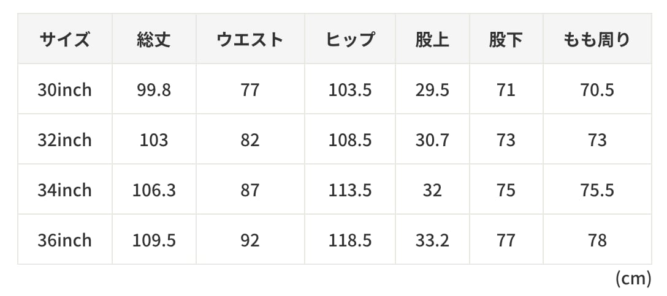Select the 30inch size row label
The height and width of the screenshot is (296, 667).
[65, 90]
